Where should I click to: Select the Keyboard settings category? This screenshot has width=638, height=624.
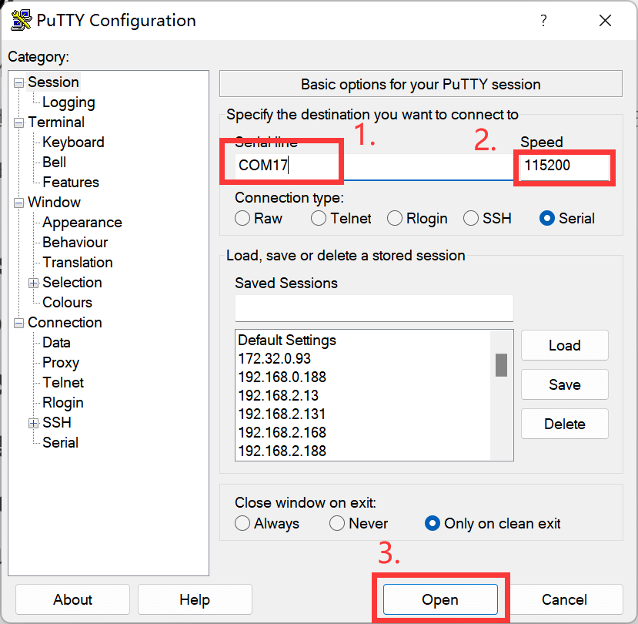point(72,142)
